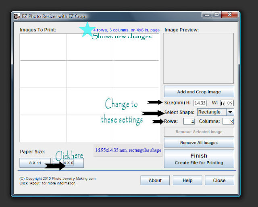The width and height of the screenshot is (258, 207).
Task: Maximize the EZ Photo Resizer window
Action: 216,15
